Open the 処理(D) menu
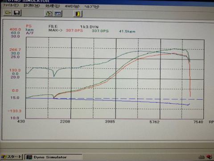Screen dimensions: 214x161 [x=53, y=6]
